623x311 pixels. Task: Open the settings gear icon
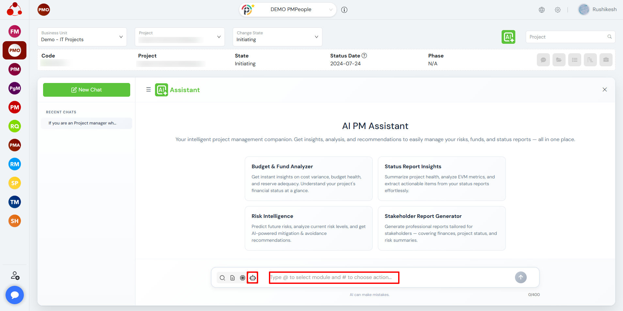coord(558,10)
